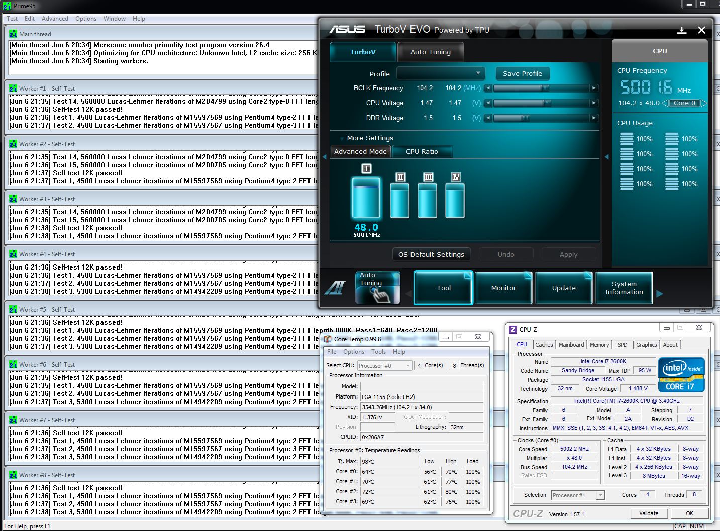The image size is (720, 531).
Task: Switch to the Auto Tuning tab
Action: pyautogui.click(x=431, y=52)
